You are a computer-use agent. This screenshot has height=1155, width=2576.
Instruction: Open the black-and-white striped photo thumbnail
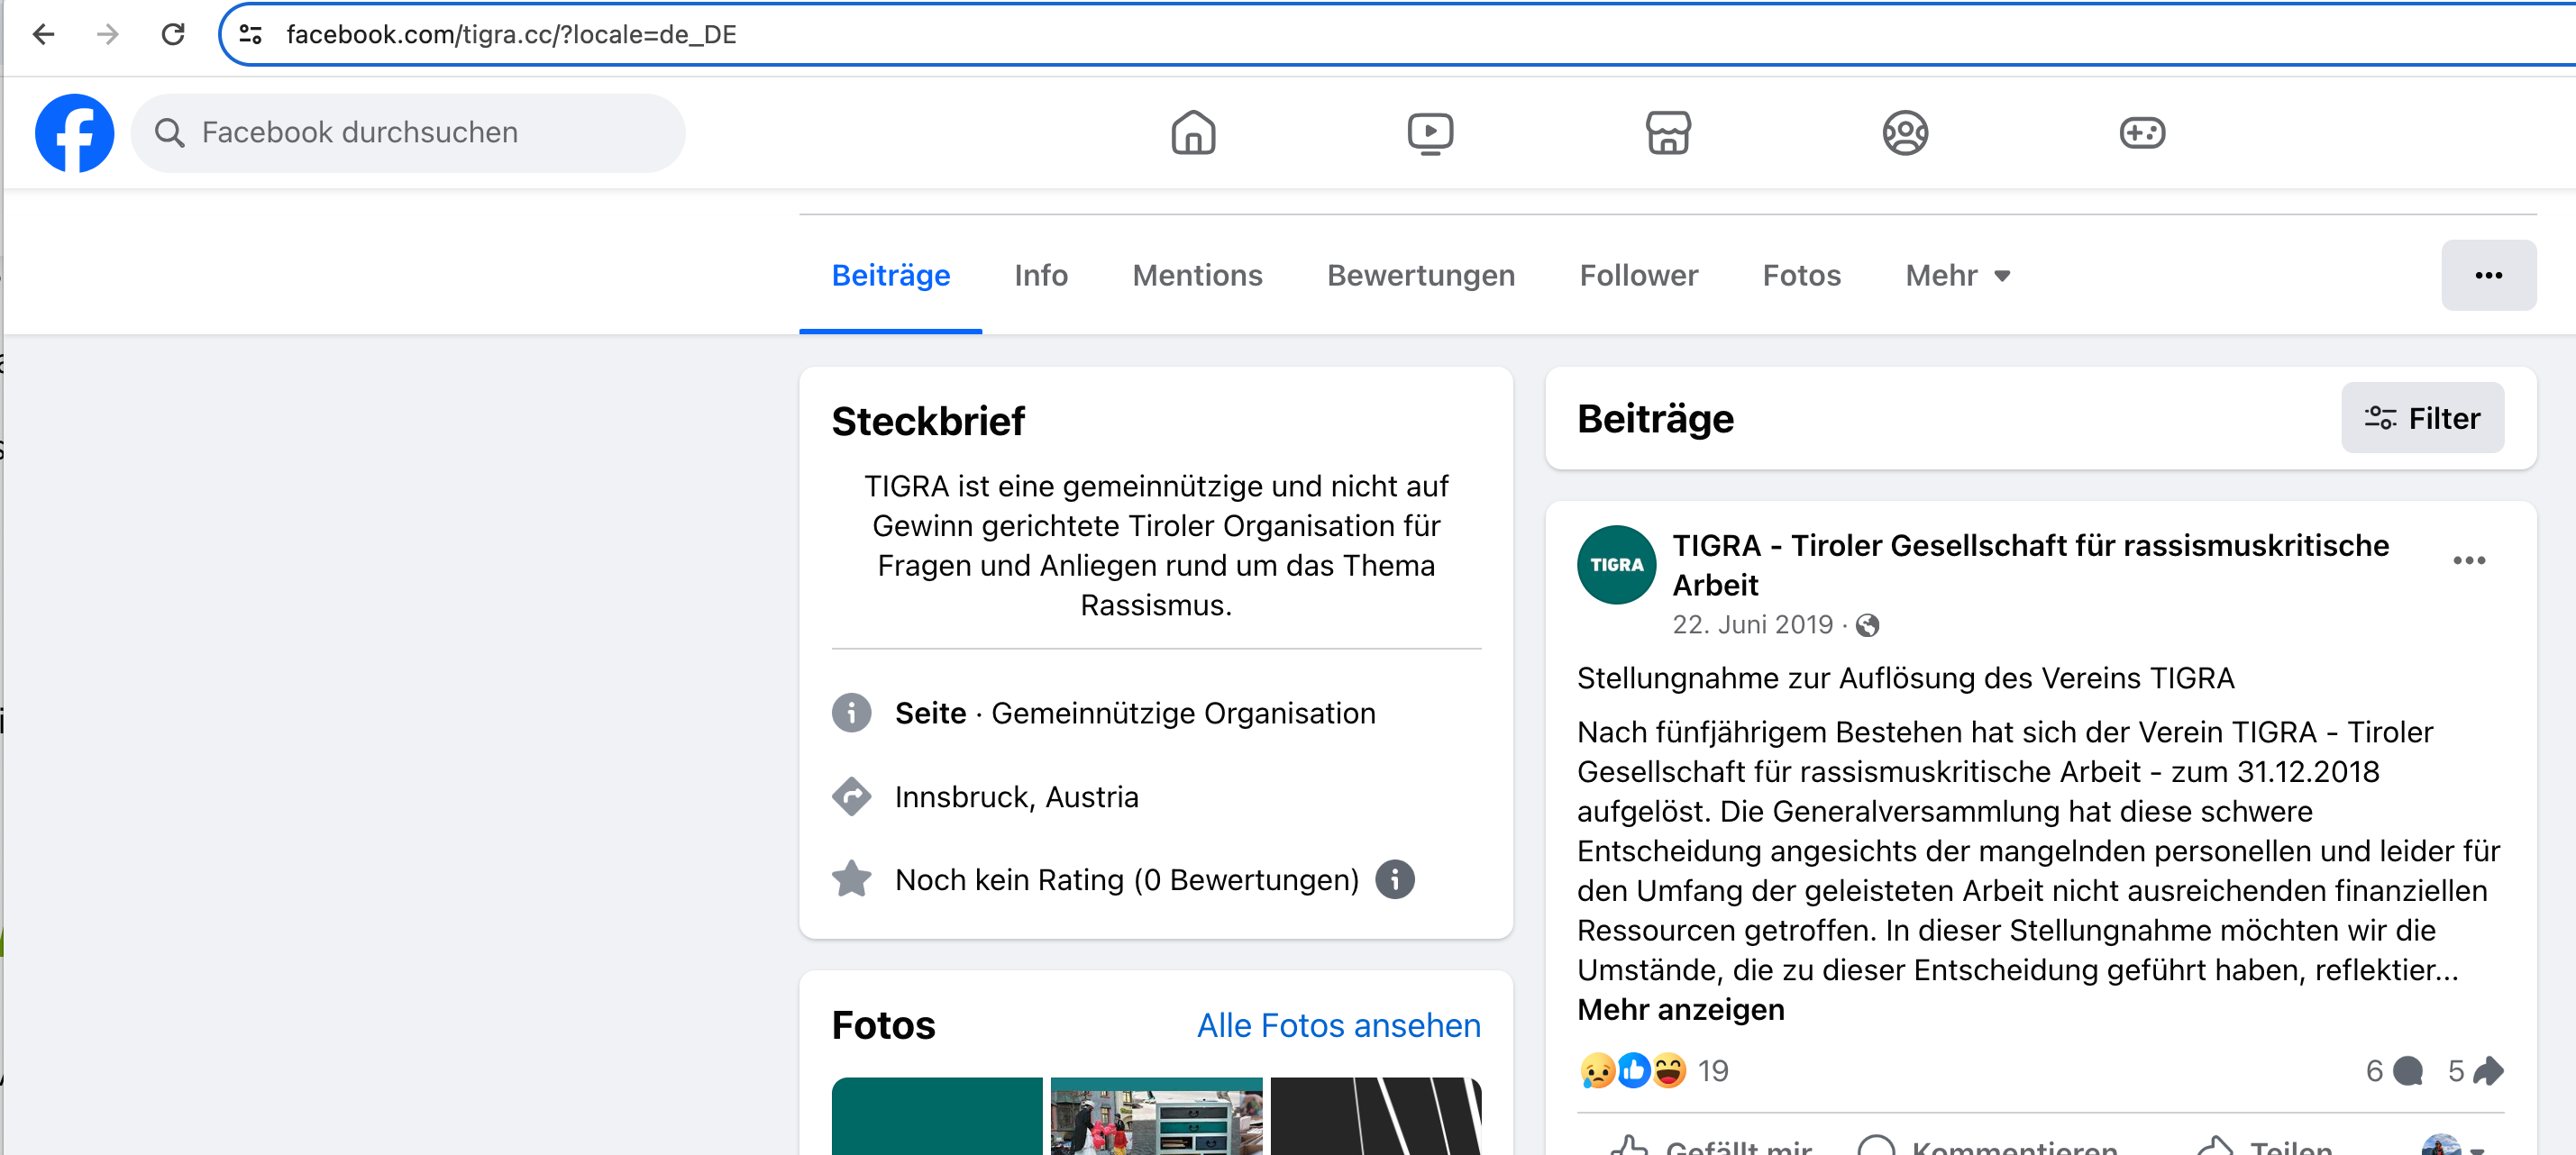tap(1375, 1116)
